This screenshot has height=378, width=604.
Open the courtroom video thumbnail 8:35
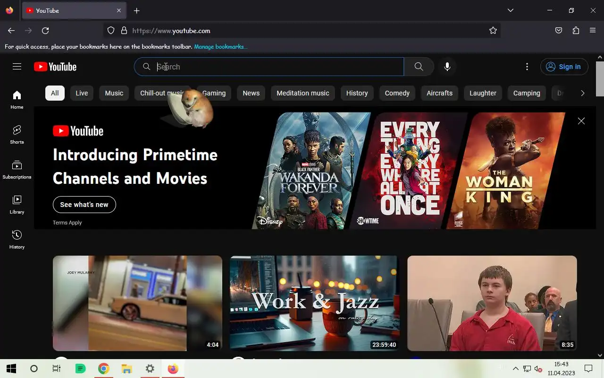pos(492,303)
